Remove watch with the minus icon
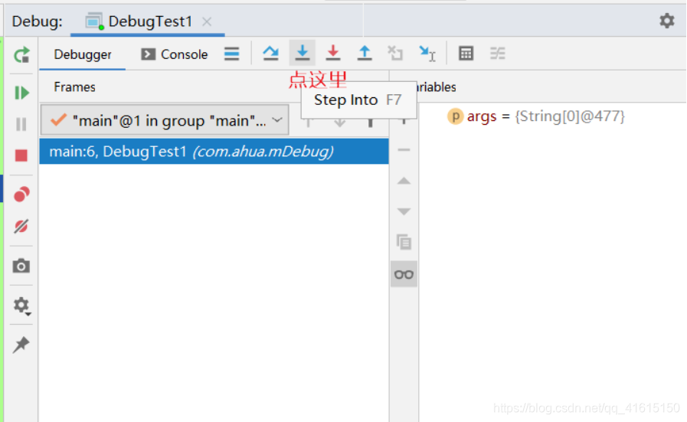The height and width of the screenshot is (422, 687). [x=404, y=150]
